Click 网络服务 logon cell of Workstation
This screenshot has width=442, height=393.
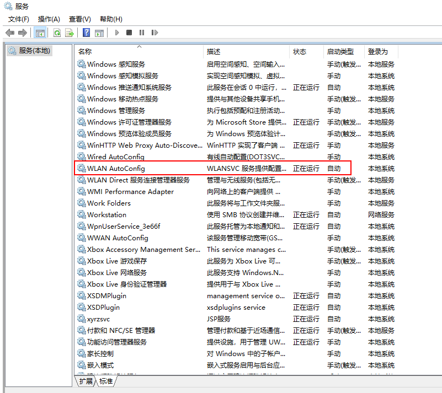(381, 214)
